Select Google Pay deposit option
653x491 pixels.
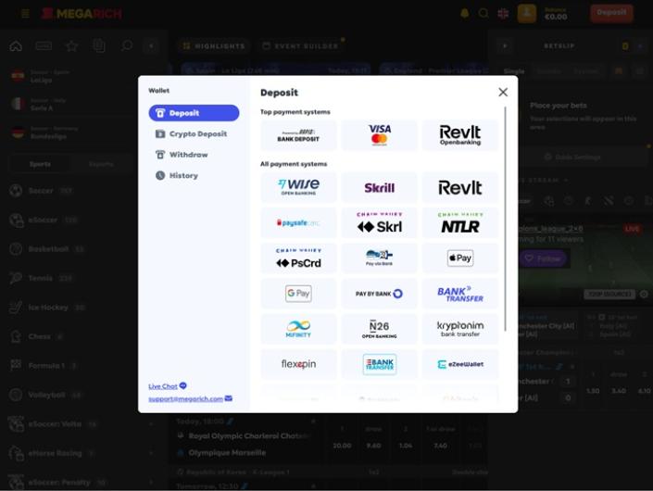click(x=298, y=294)
